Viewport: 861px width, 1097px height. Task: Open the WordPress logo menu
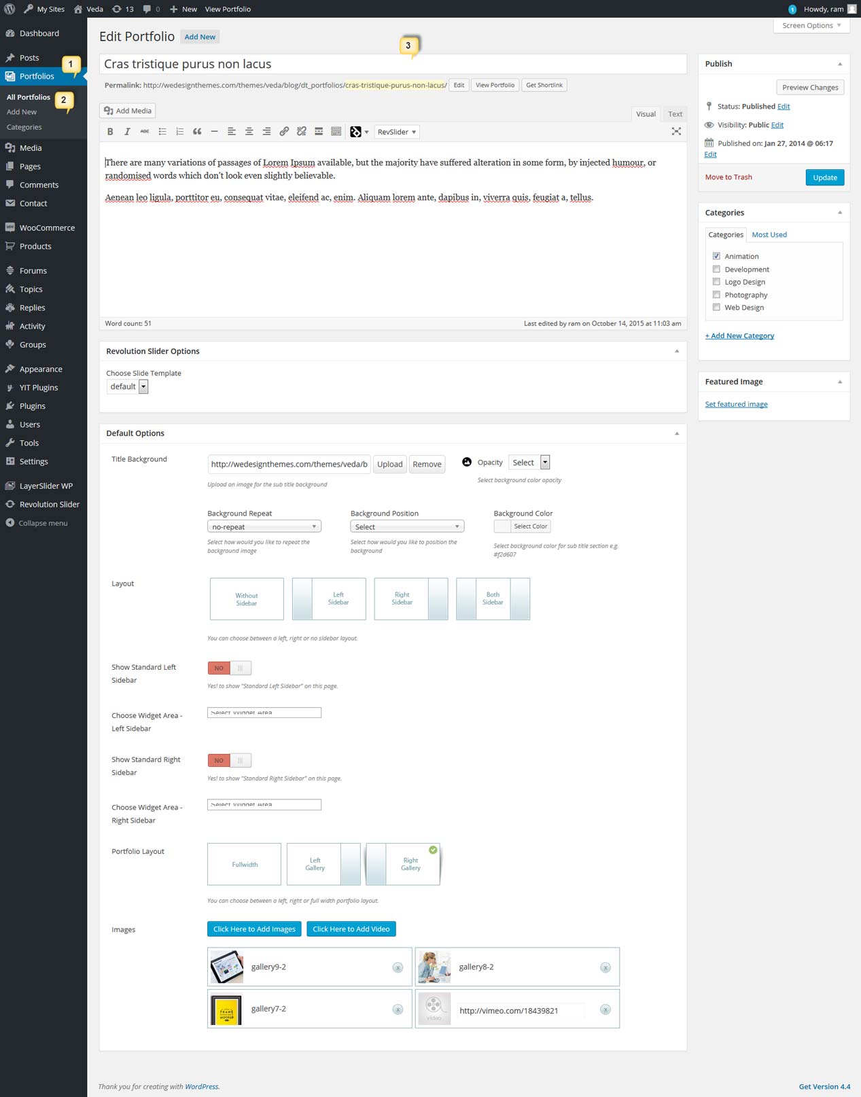10,9
